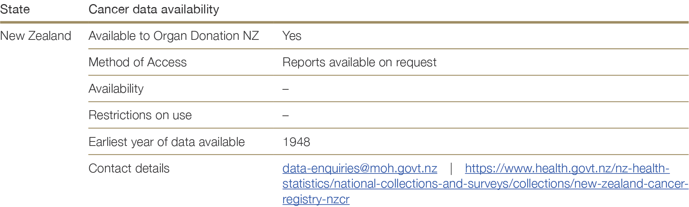The image size is (689, 207).
Task: Click the 'registry-nzcr' end of the URL
Action: pyautogui.click(x=316, y=200)
